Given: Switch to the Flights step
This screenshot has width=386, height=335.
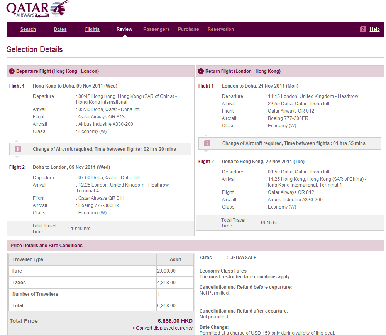Looking at the screenshot, I should pyautogui.click(x=92, y=29).
